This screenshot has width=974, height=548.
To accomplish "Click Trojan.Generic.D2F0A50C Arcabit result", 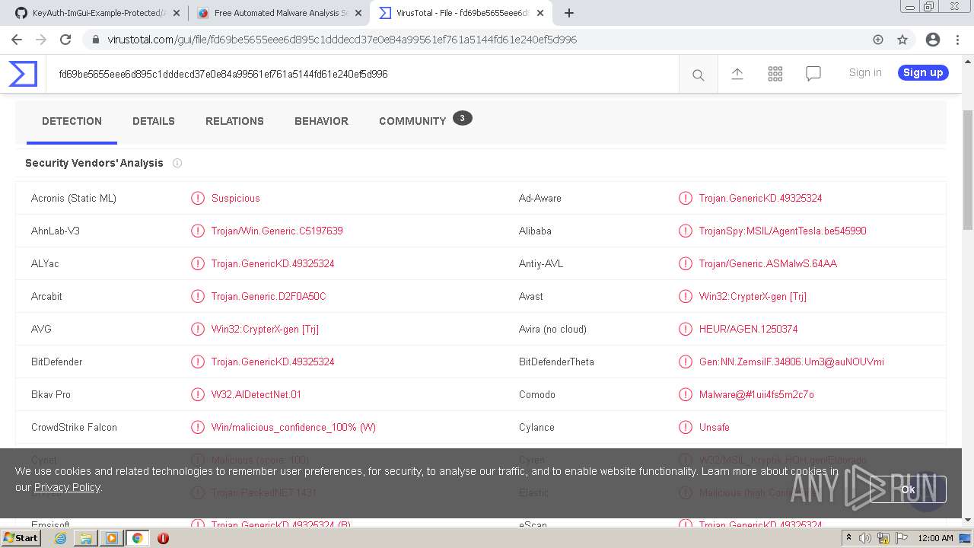I will pos(269,296).
